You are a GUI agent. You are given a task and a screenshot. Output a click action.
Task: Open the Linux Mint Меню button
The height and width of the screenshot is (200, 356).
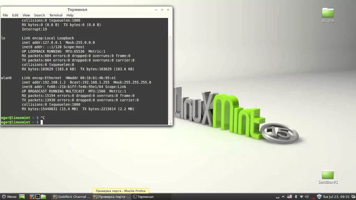(9, 197)
